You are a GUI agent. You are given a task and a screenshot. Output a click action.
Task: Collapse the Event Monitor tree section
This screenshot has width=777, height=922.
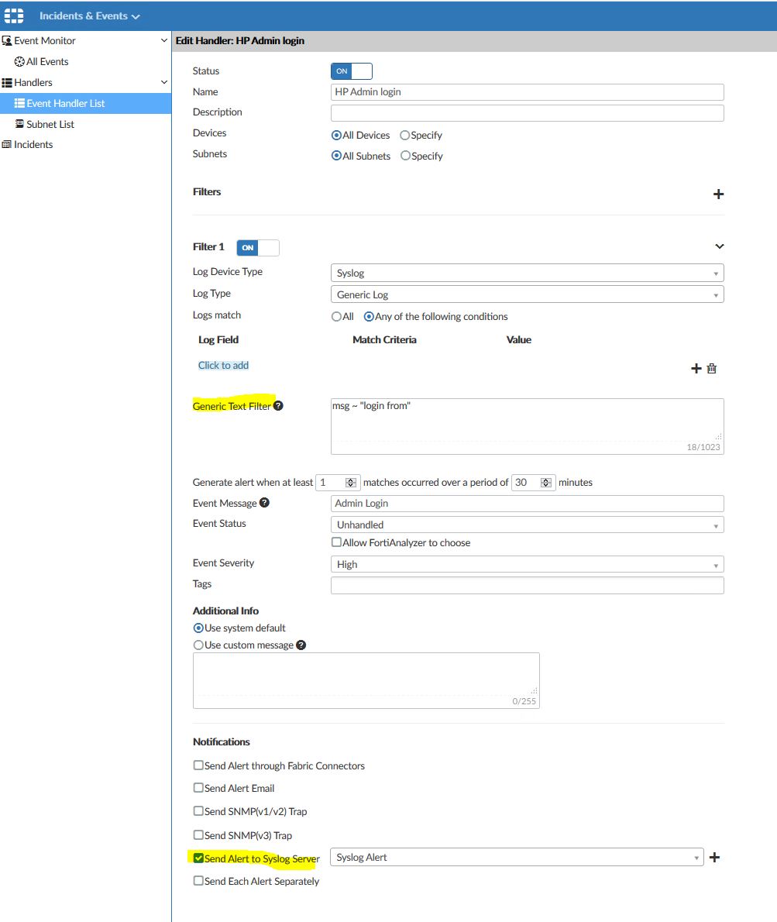tap(164, 40)
